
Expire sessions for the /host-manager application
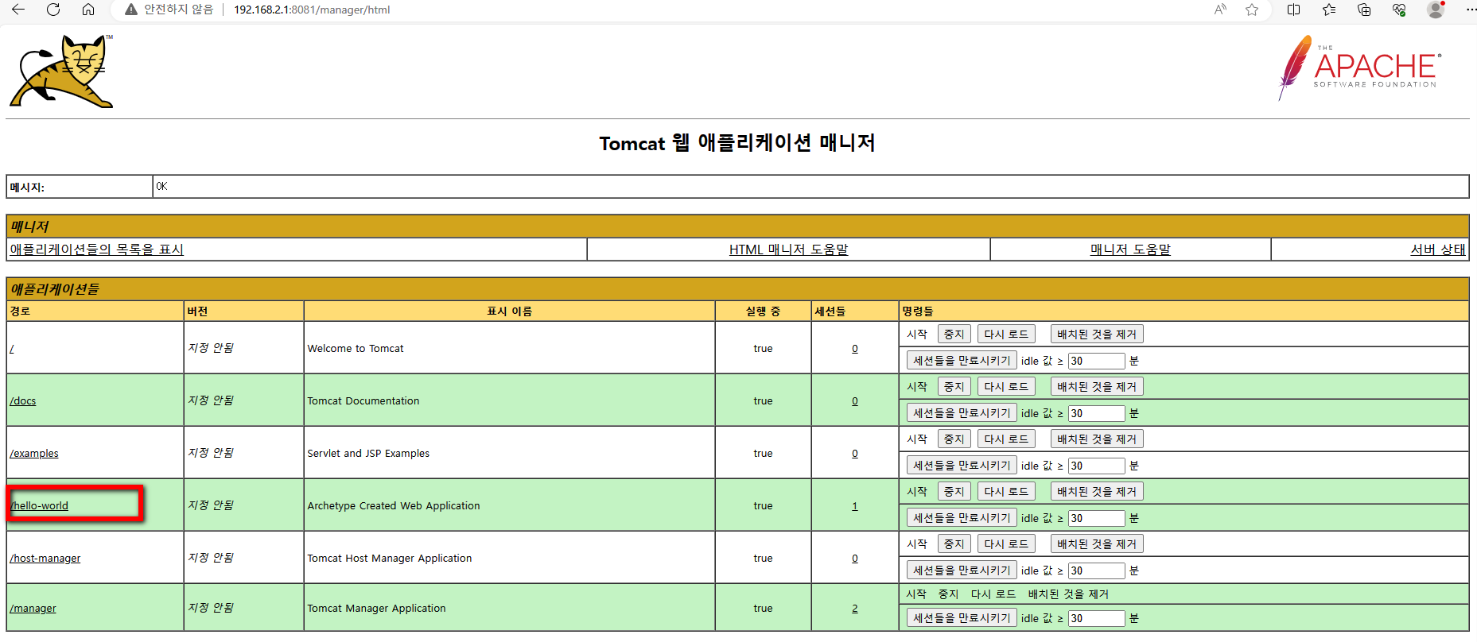[962, 570]
